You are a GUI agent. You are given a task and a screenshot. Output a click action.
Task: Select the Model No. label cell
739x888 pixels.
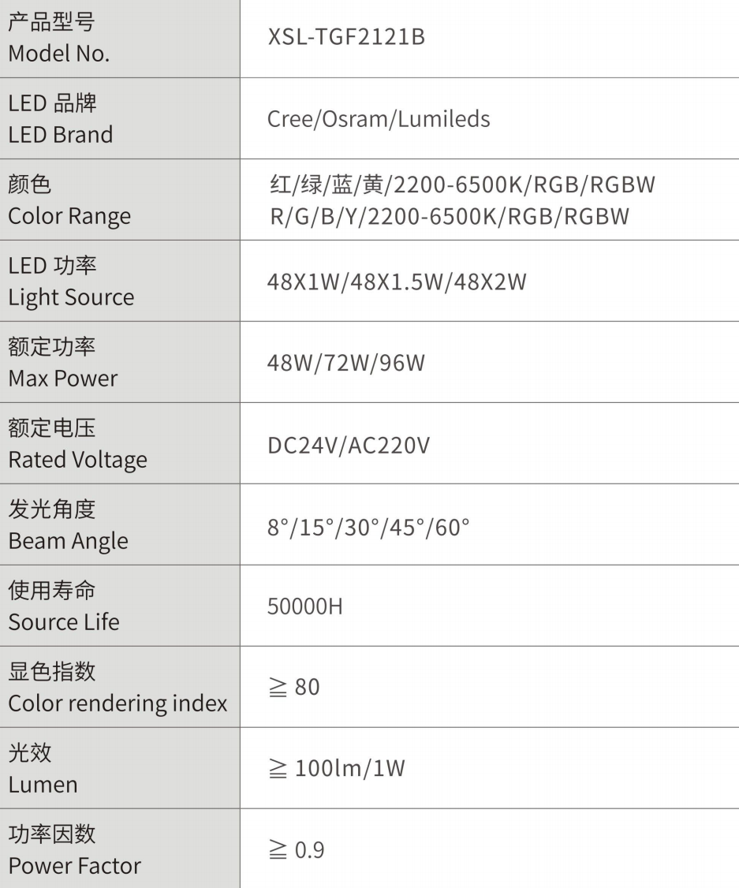click(x=119, y=39)
